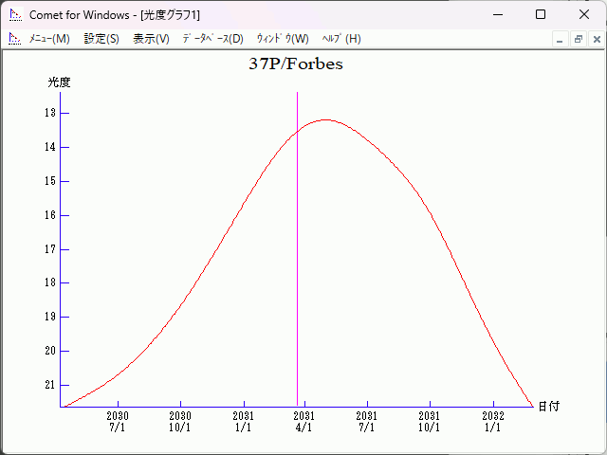
Task: Click the 日付 horizontal axis label
Action: (548, 406)
